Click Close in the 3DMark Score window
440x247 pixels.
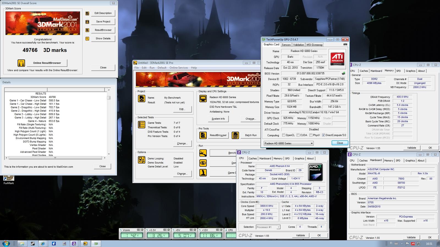coord(103,68)
